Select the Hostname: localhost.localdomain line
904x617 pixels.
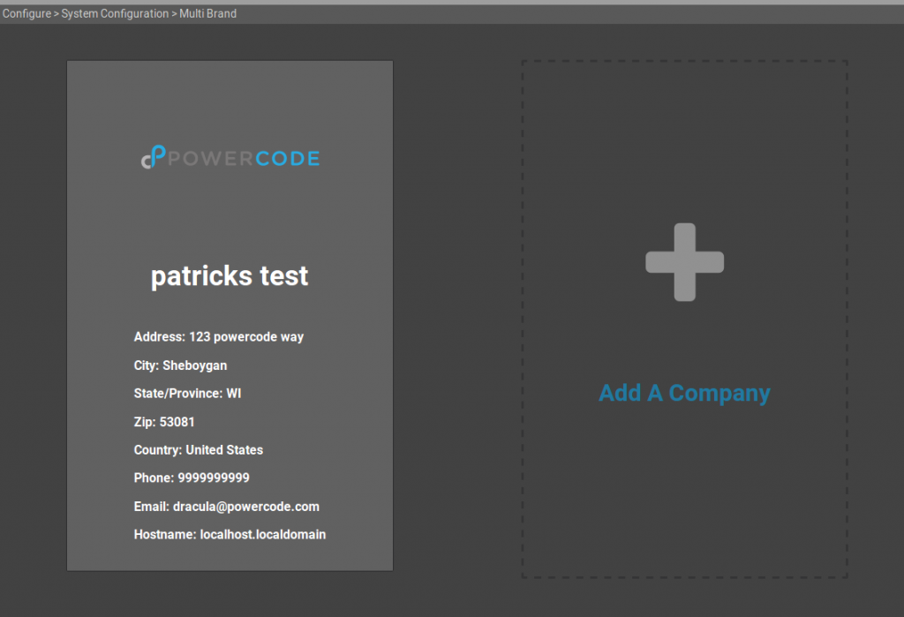pyautogui.click(x=230, y=535)
